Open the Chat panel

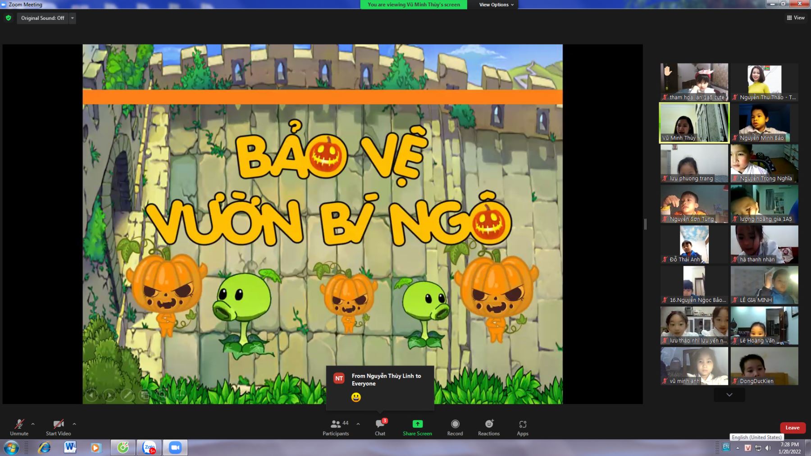click(380, 427)
